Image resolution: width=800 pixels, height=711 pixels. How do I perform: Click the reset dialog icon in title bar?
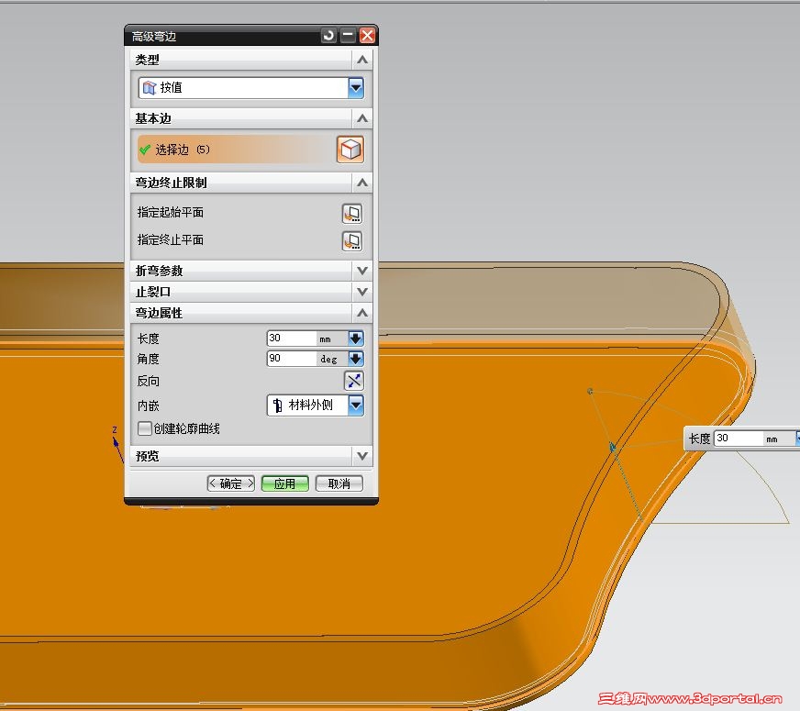(x=329, y=36)
